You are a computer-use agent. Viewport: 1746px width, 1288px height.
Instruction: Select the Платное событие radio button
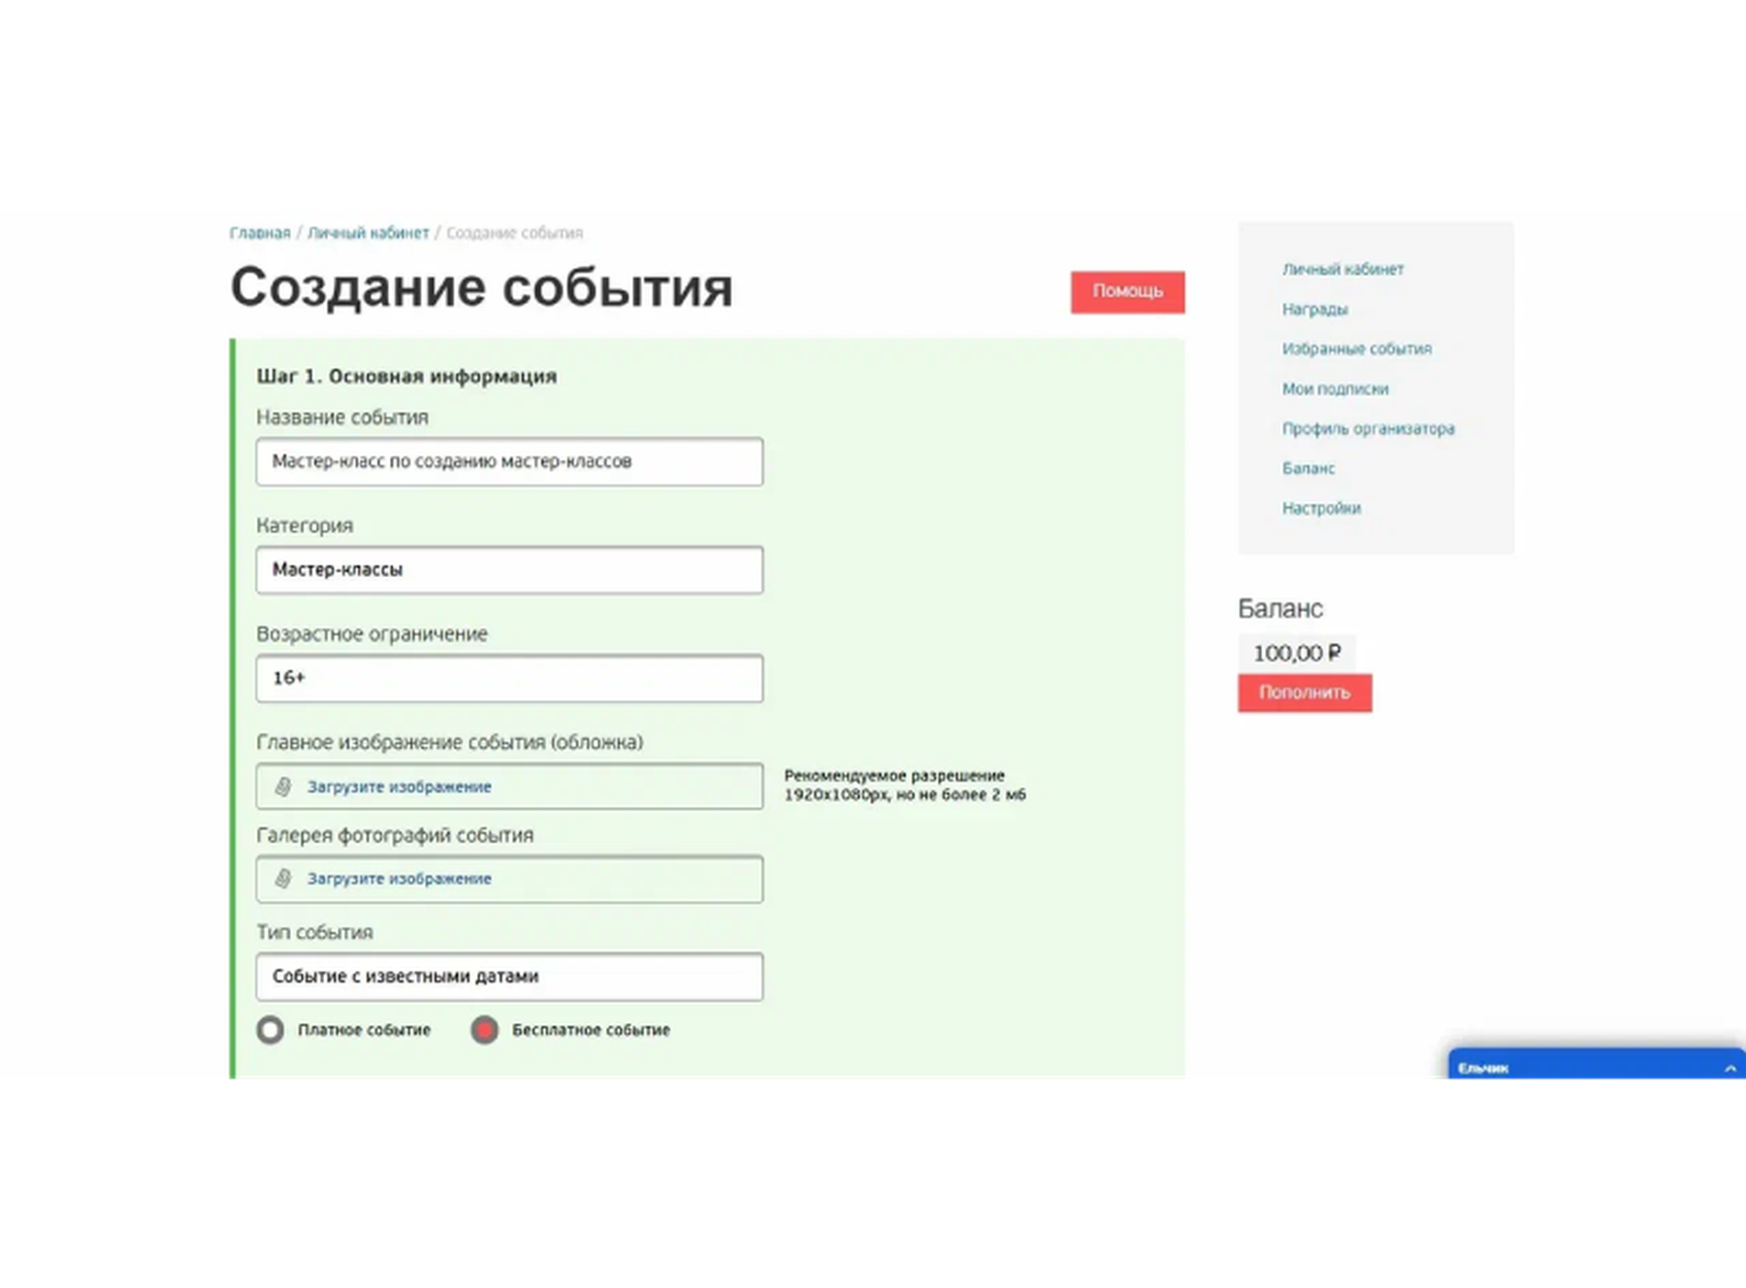pos(271,1030)
